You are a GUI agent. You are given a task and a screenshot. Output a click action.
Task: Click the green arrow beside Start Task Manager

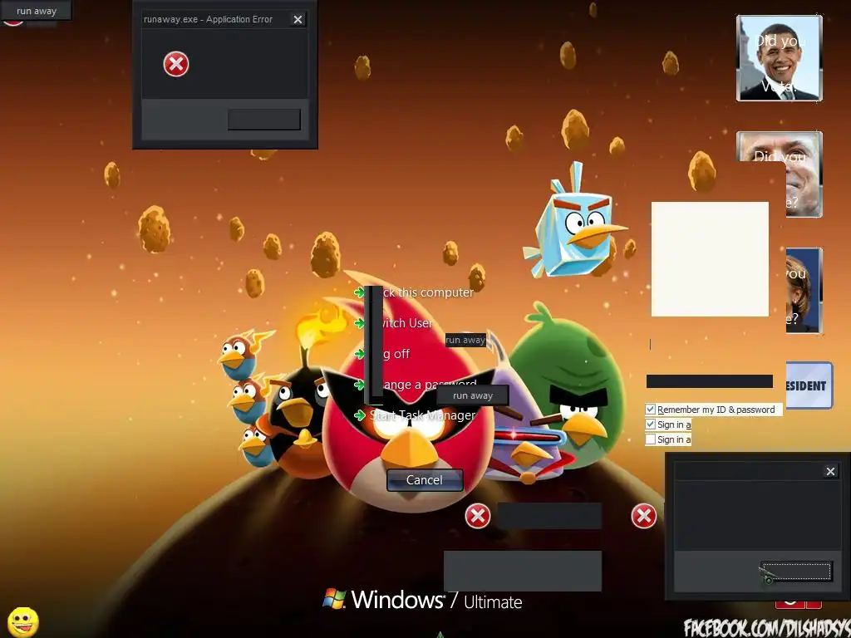pos(359,415)
